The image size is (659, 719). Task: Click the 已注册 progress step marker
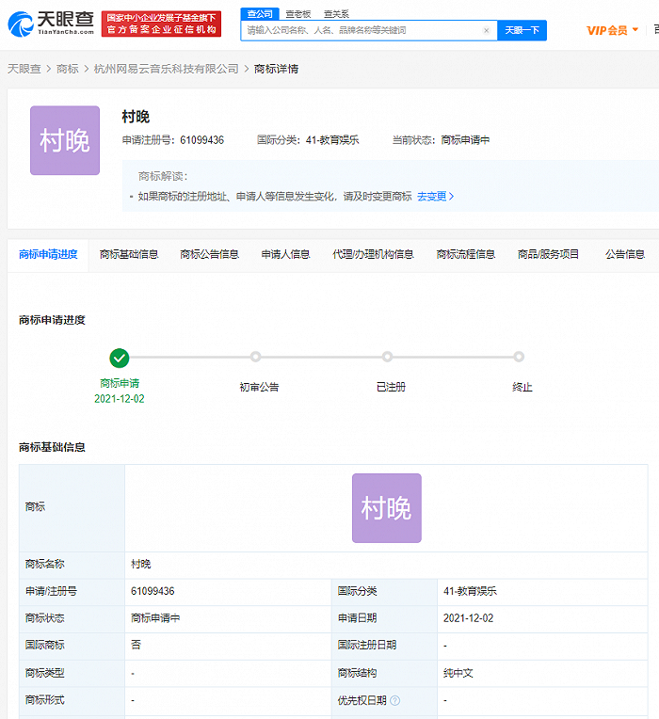click(x=387, y=357)
